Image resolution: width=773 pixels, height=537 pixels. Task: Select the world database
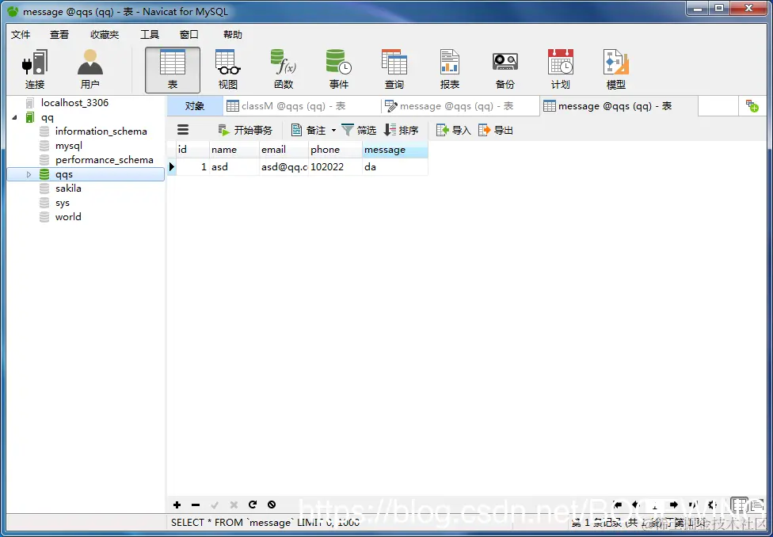click(68, 217)
